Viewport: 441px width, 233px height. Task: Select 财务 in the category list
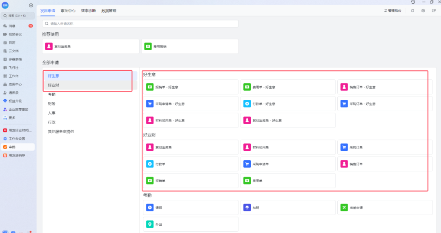90,104
